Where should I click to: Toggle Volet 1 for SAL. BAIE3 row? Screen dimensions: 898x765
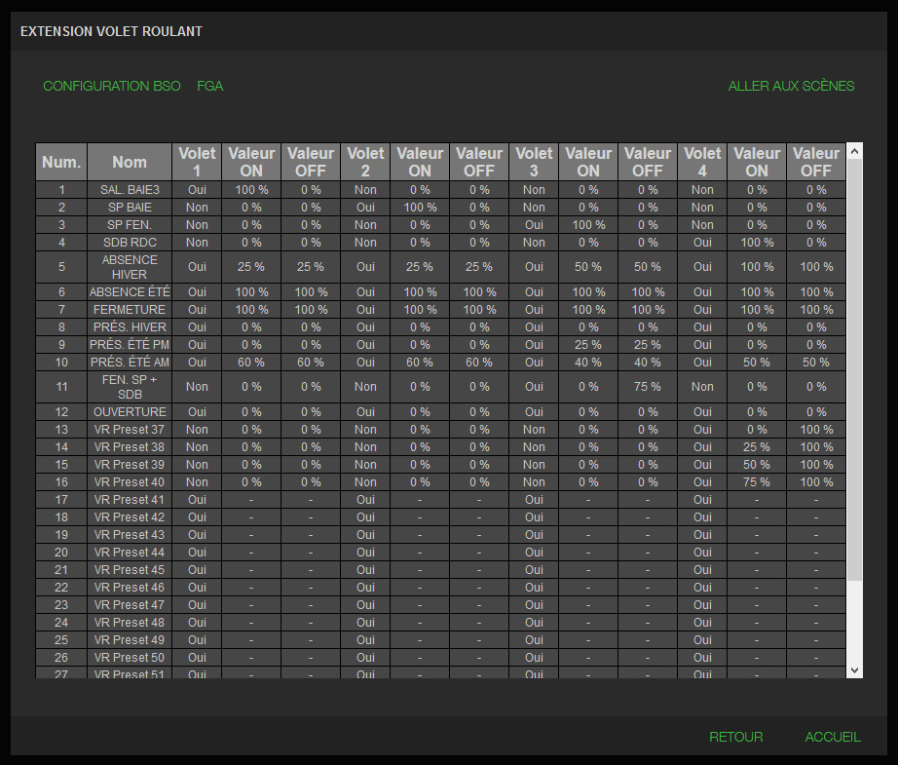click(197, 190)
